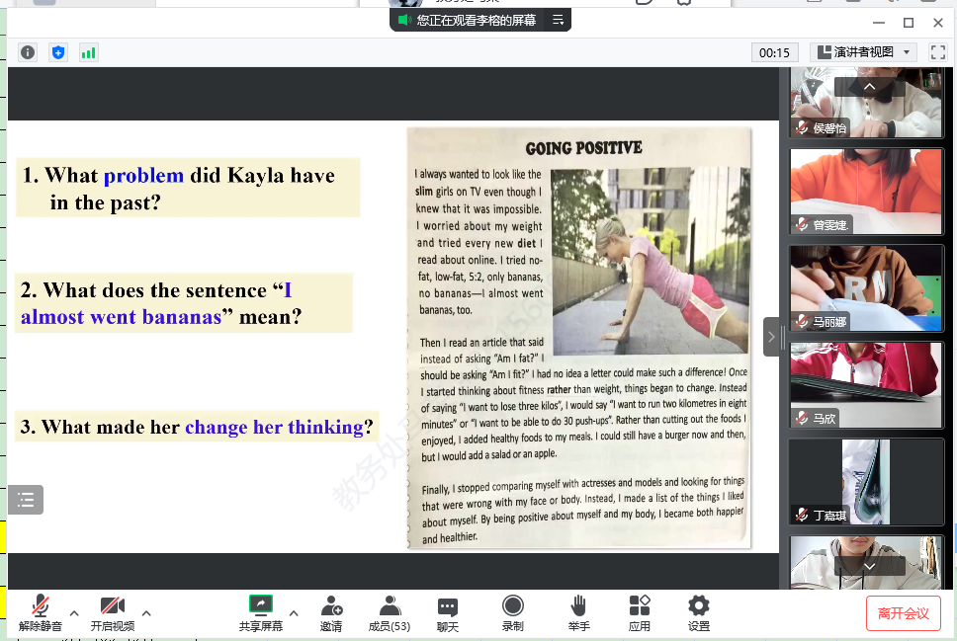Click the Invite (邀请) icon
Image resolution: width=957 pixels, height=641 pixels.
(x=331, y=612)
